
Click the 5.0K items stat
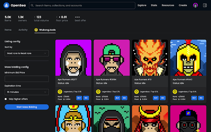[8, 18]
